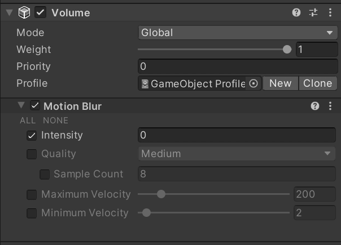Click the Weight slider handle
341x245 pixels.
pyautogui.click(x=287, y=50)
